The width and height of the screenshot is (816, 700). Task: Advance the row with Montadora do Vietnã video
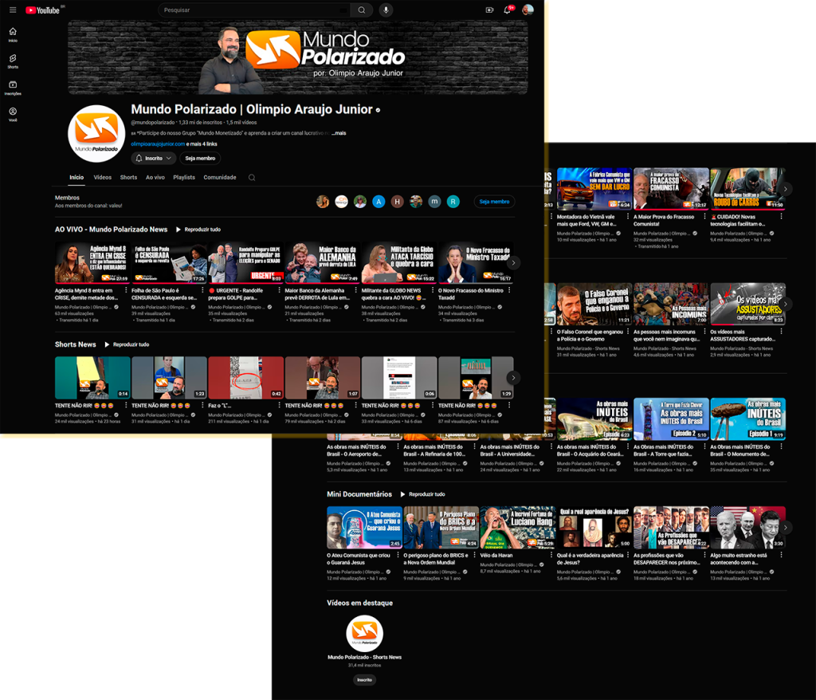click(x=785, y=188)
